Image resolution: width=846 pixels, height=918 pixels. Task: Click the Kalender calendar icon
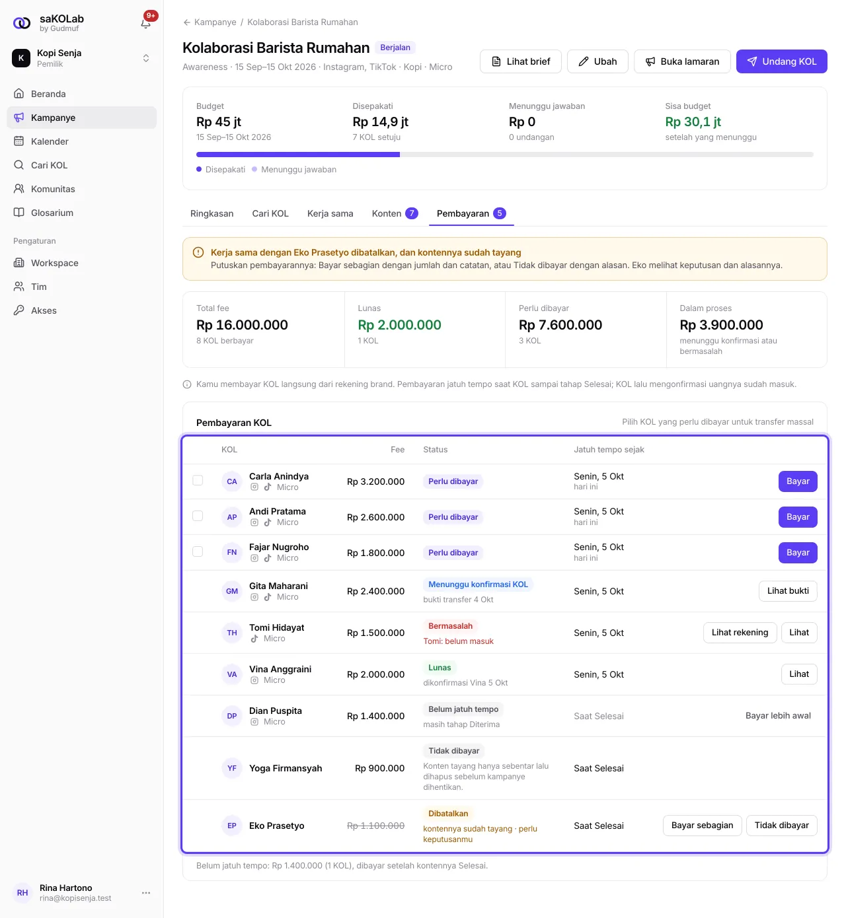[19, 141]
